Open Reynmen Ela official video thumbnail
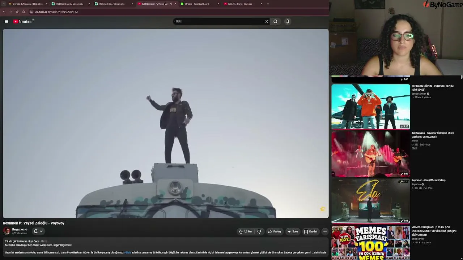Image resolution: width=463 pixels, height=260 pixels. pos(371,201)
